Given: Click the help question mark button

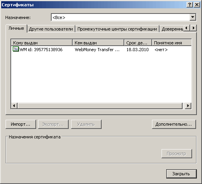Looking at the screenshot, I should (190, 5).
